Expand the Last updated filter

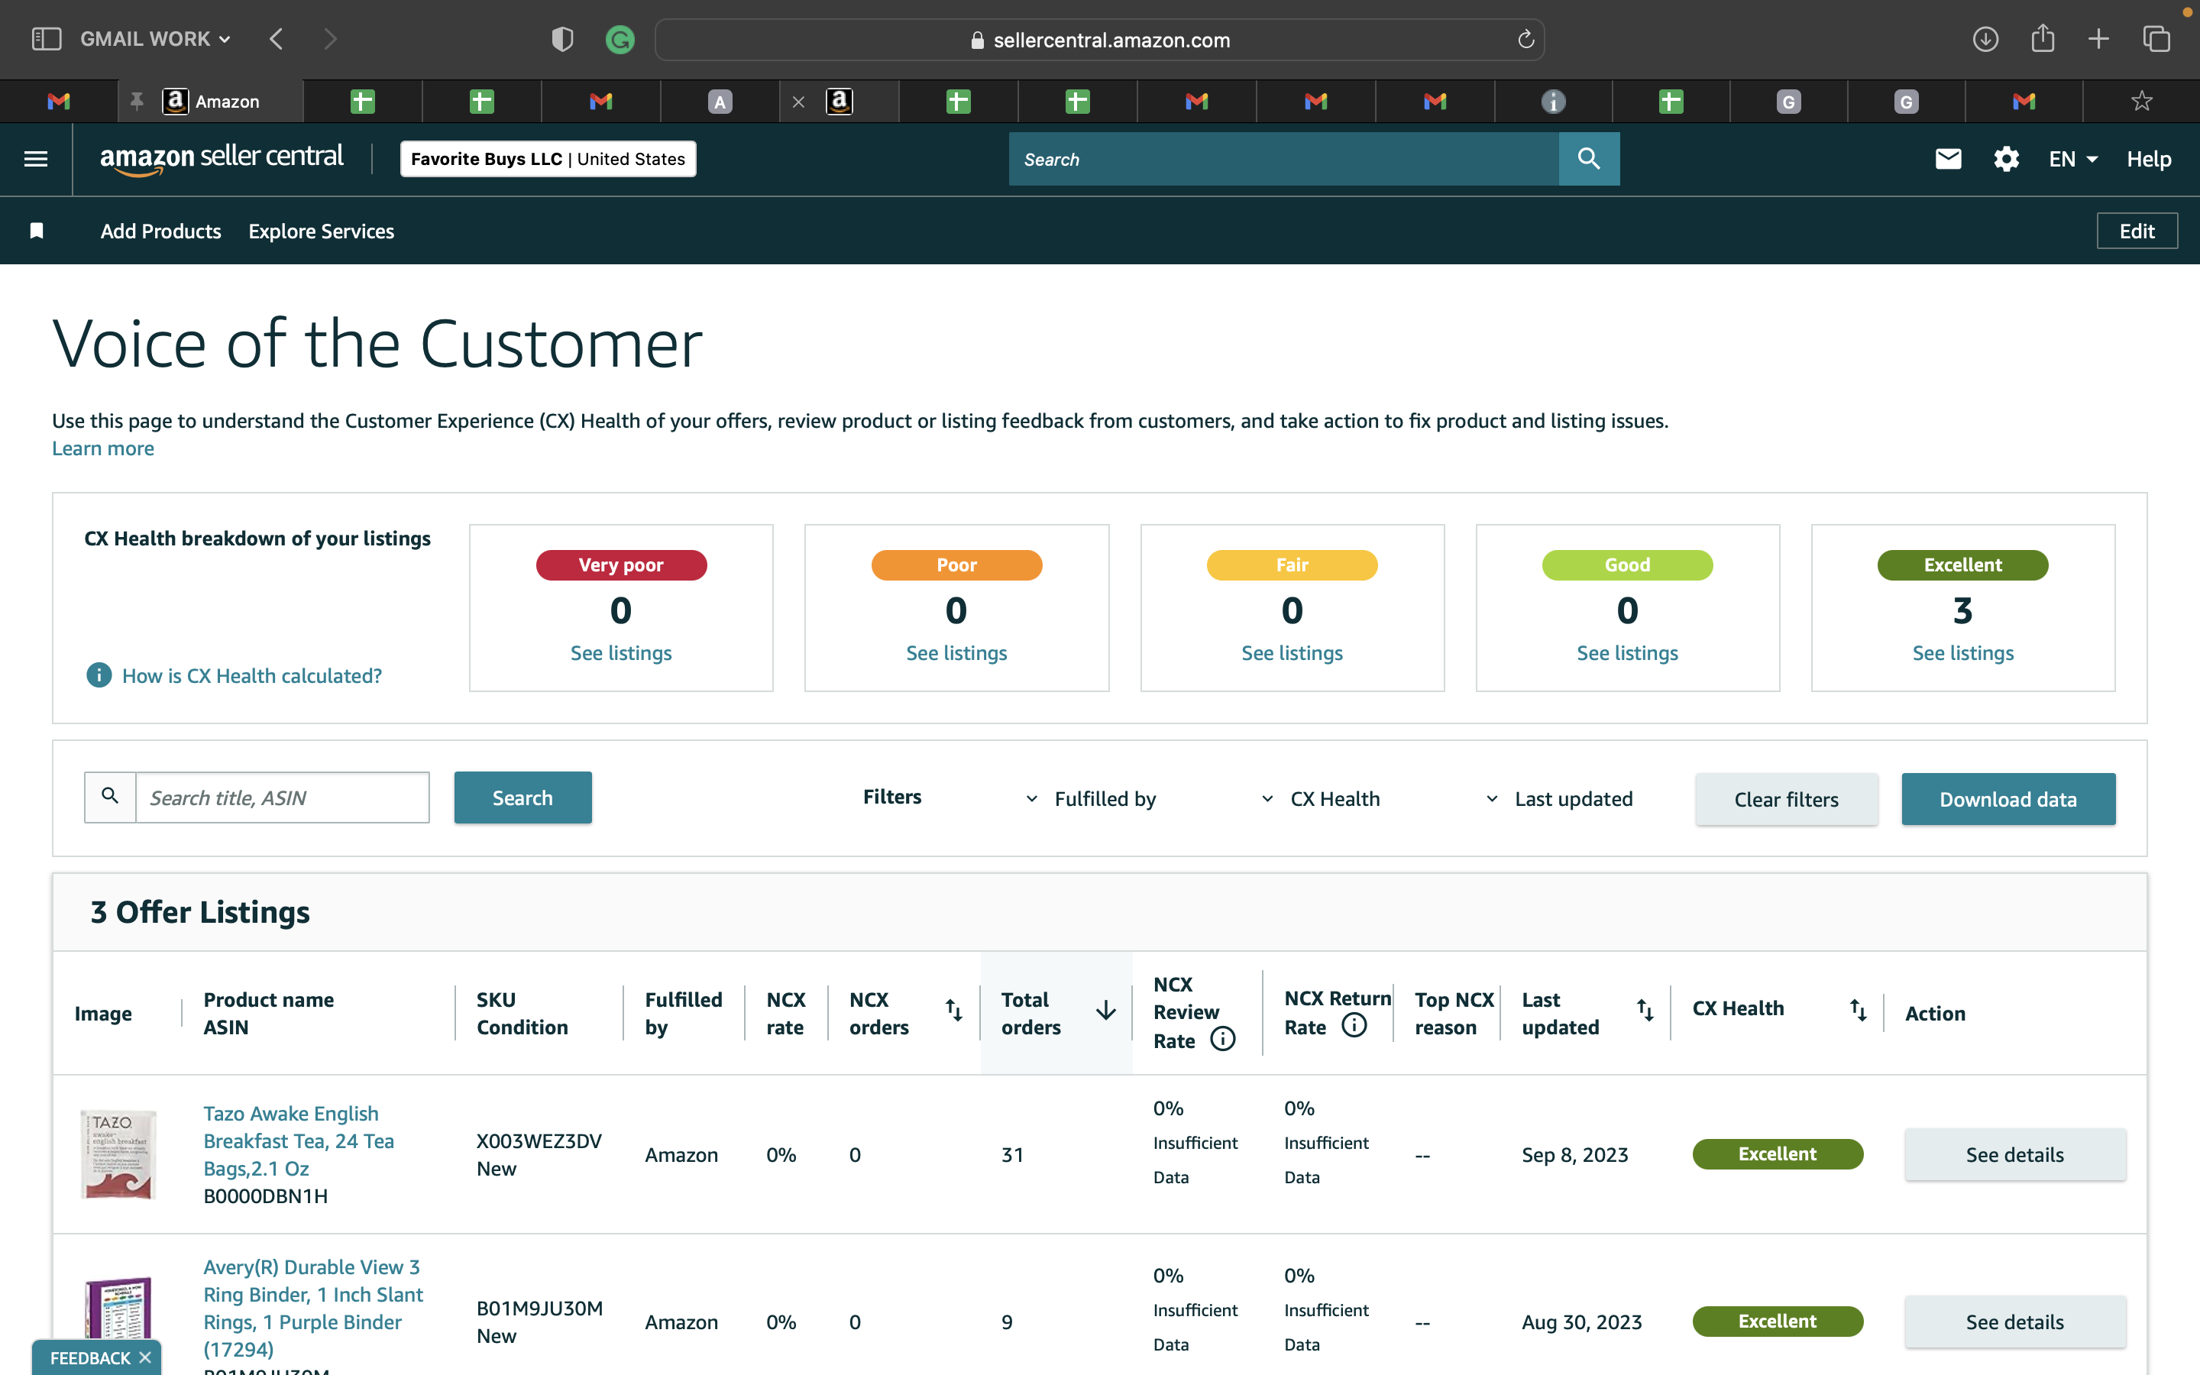click(x=1559, y=799)
